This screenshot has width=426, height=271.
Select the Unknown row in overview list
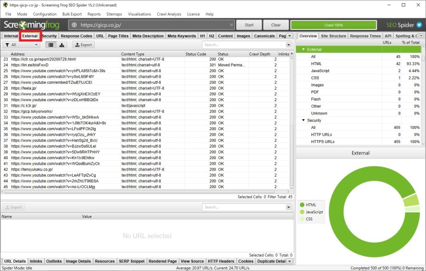pos(358,113)
